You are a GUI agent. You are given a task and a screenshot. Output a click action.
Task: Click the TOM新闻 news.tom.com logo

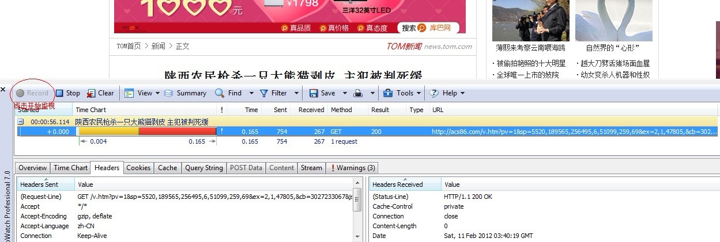click(429, 47)
